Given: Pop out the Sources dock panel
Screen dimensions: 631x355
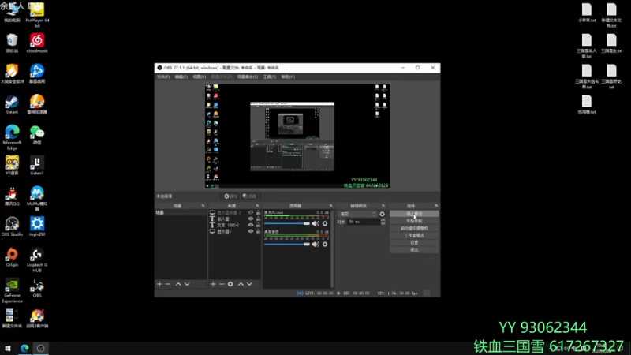Looking at the screenshot, I should (x=258, y=206).
